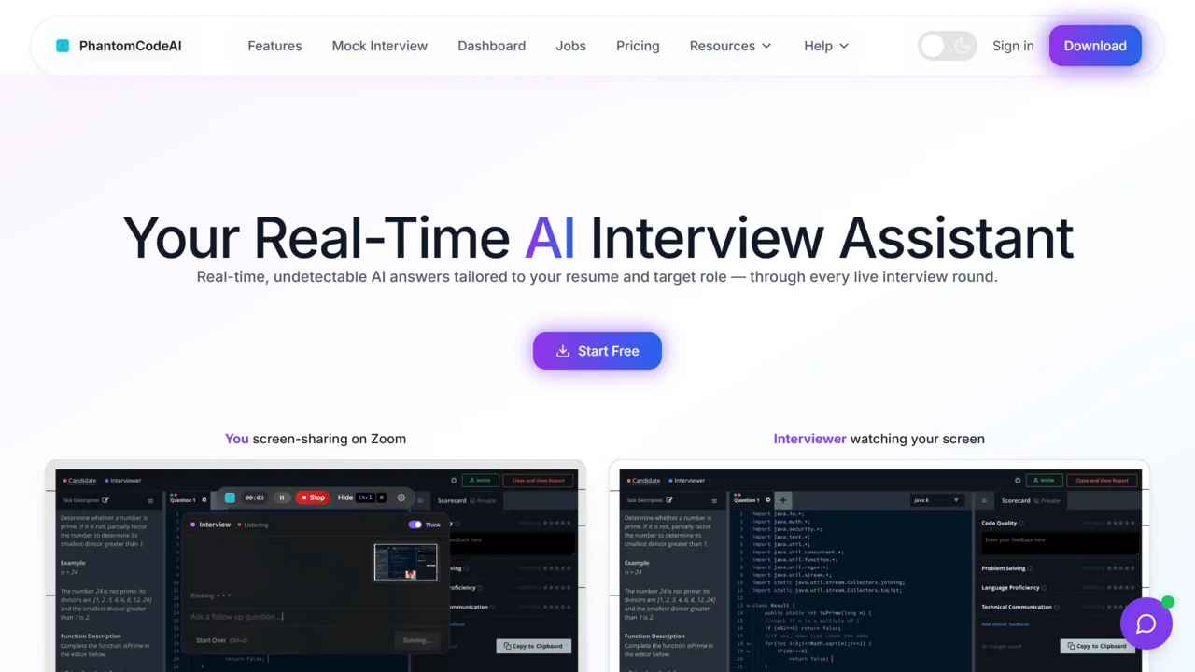Click Close and View Report in Interviewer-view demo
1195x672 pixels.
coord(1103,481)
